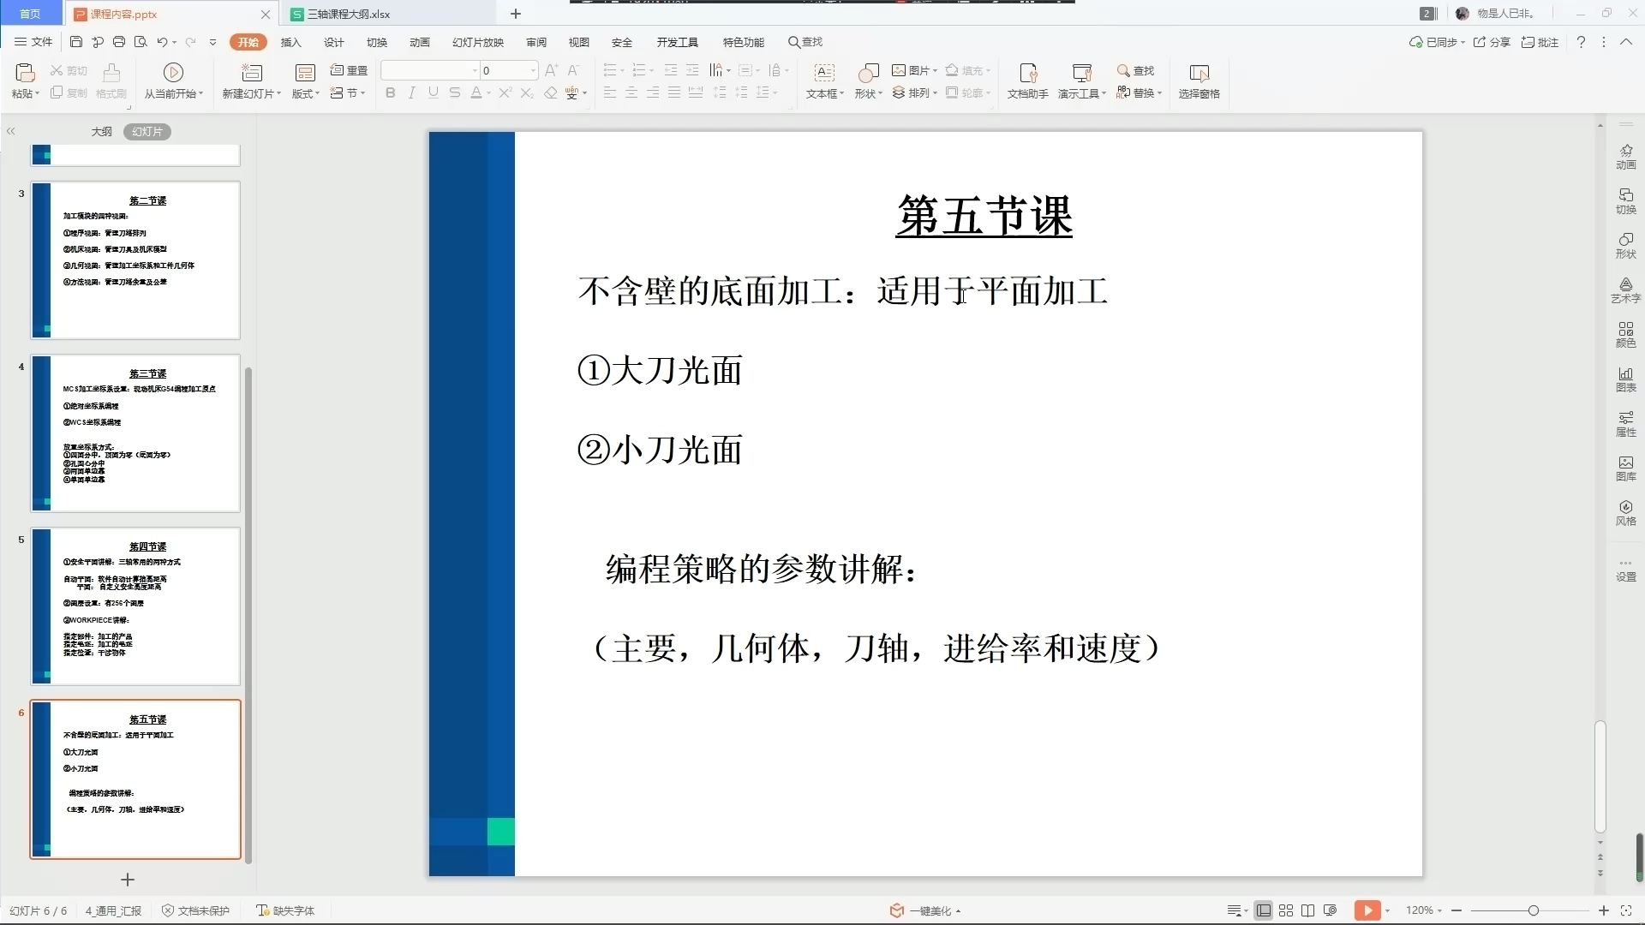Toggle italic formatting
Screen dimensions: 1645x925
(x=411, y=92)
